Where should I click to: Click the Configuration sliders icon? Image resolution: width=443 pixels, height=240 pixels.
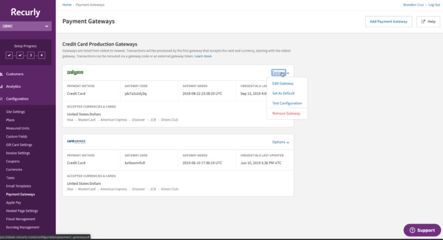(x=1, y=99)
